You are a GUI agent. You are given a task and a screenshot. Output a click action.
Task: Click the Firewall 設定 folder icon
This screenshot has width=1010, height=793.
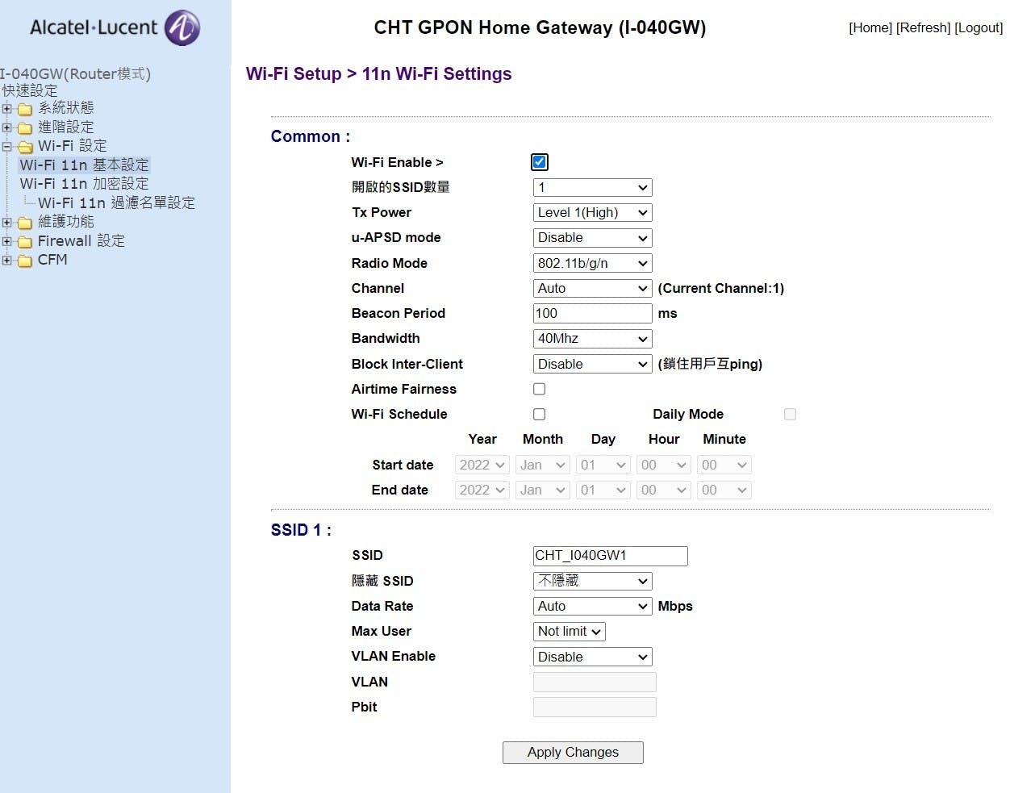[x=25, y=241]
